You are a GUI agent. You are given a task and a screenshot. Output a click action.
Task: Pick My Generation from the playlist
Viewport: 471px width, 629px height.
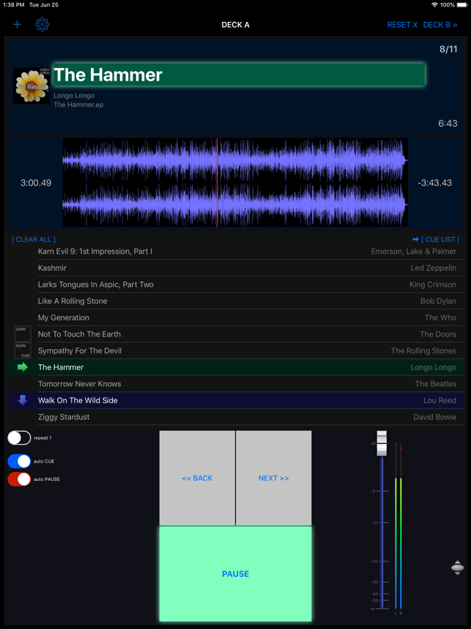(x=235, y=317)
